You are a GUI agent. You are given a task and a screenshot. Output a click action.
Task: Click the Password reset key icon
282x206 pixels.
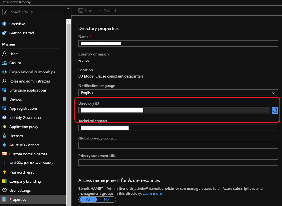(x=4, y=172)
